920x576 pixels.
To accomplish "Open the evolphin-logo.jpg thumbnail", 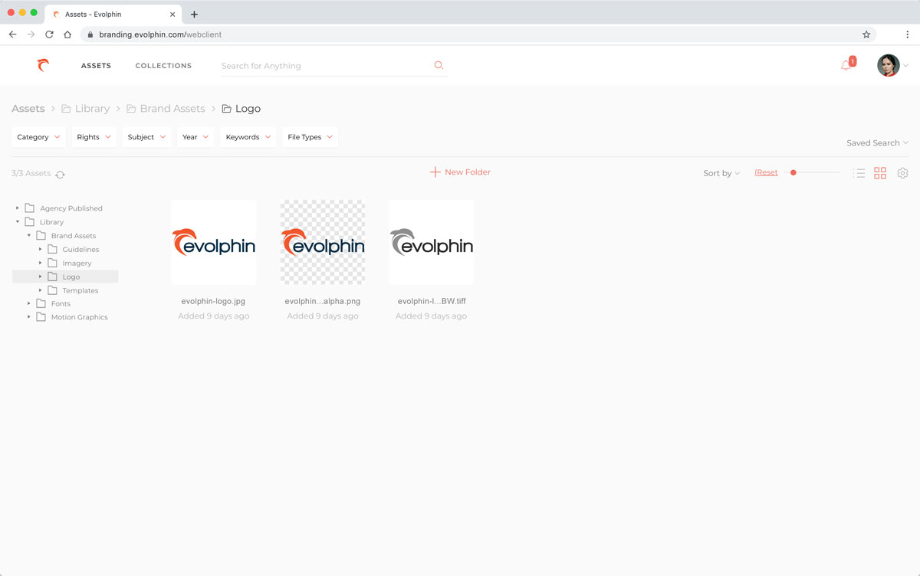I will [x=214, y=243].
